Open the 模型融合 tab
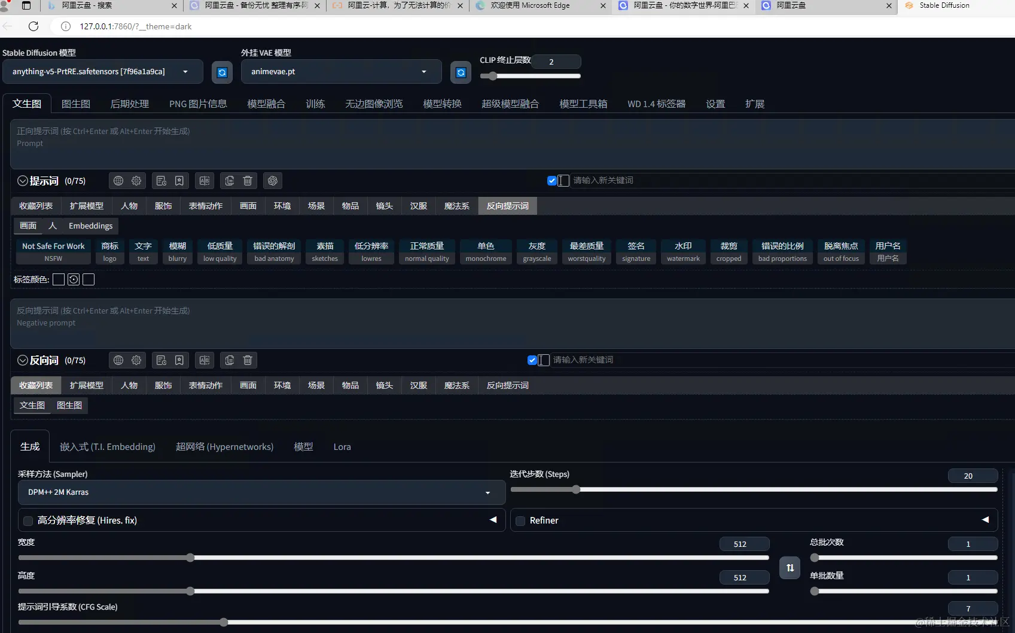1015x633 pixels. [x=266, y=104]
